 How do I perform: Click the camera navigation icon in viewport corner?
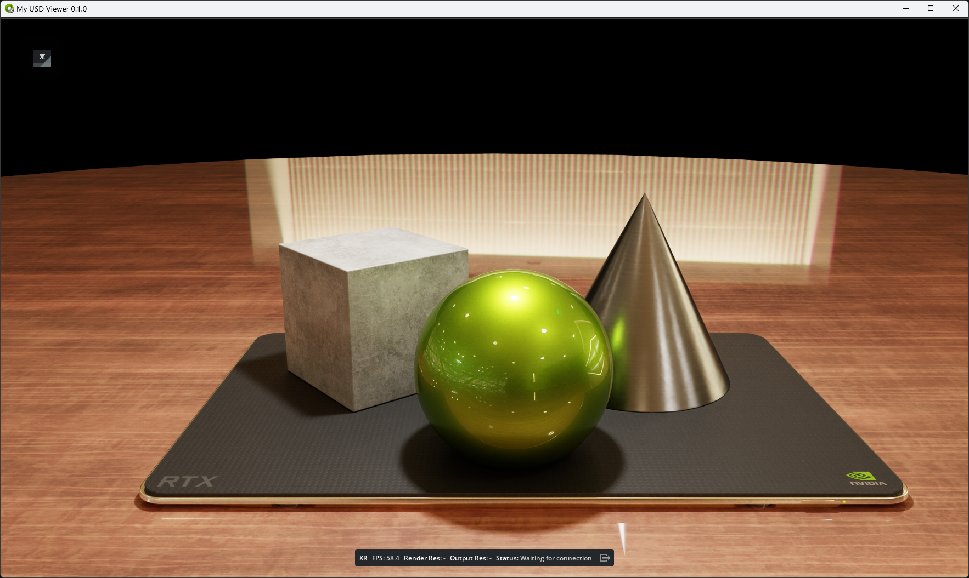tap(42, 59)
